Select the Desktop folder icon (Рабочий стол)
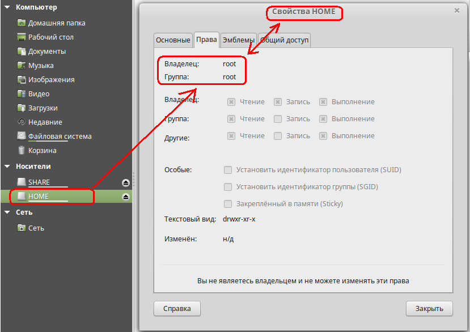This screenshot has width=470, height=332. pyautogui.click(x=22, y=37)
